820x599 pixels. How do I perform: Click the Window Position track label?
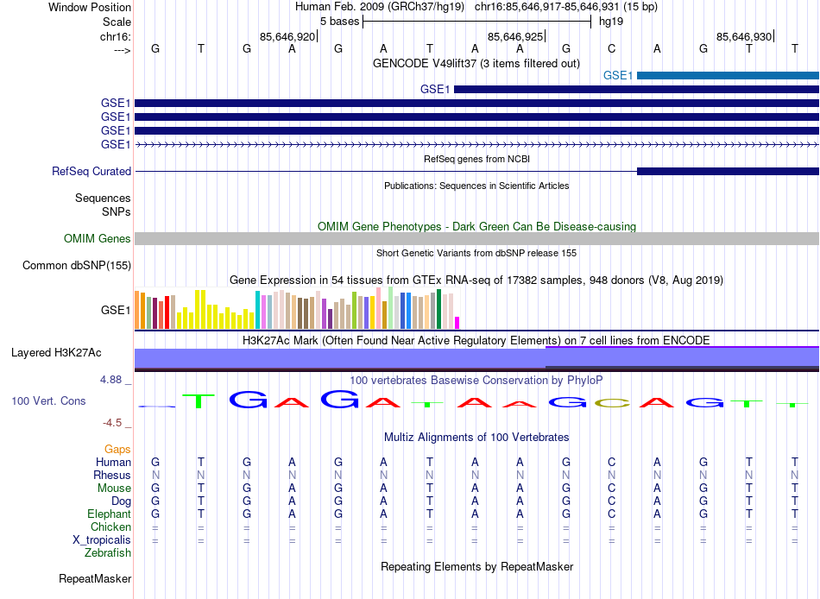pyautogui.click(x=90, y=7)
